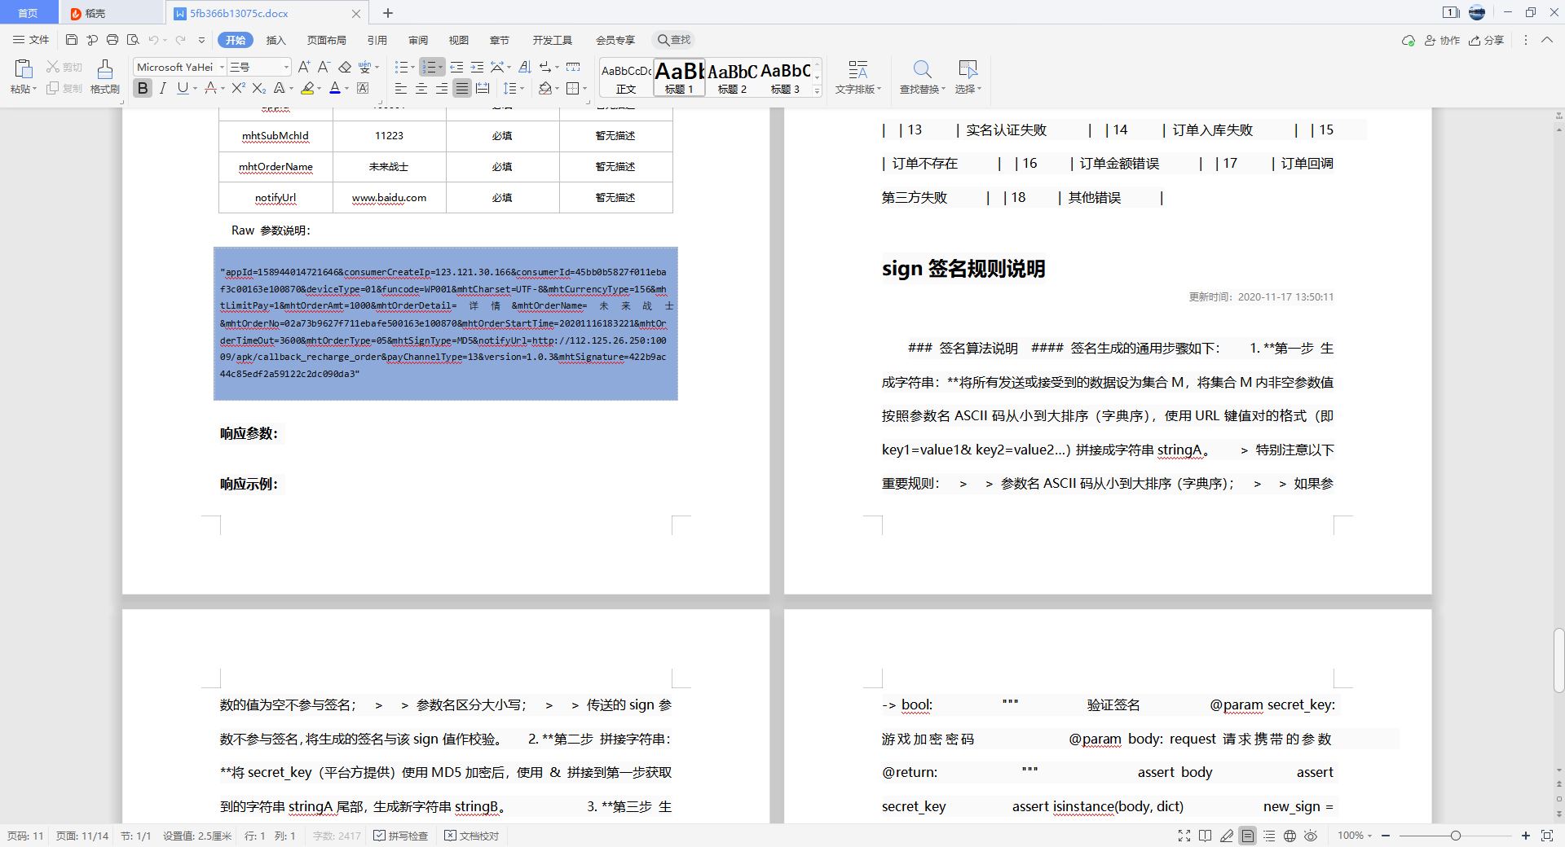Click the font color A swatch

coord(335,88)
